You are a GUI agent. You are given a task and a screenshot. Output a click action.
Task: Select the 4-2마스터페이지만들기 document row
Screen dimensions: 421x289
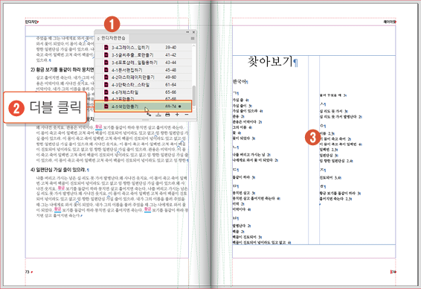tap(144, 77)
